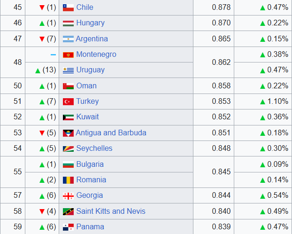Click the Montenegro flag icon
Viewport: 292px width, 234px height.
[69, 55]
